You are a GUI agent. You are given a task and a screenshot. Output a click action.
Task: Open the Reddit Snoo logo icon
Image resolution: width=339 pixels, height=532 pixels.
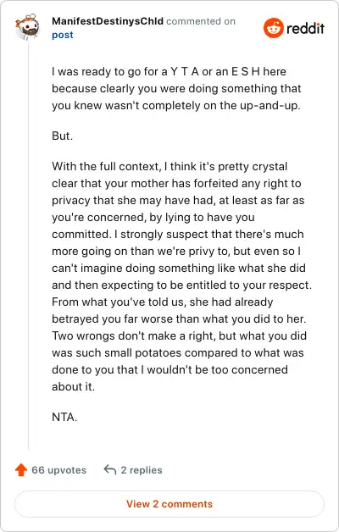tap(273, 28)
